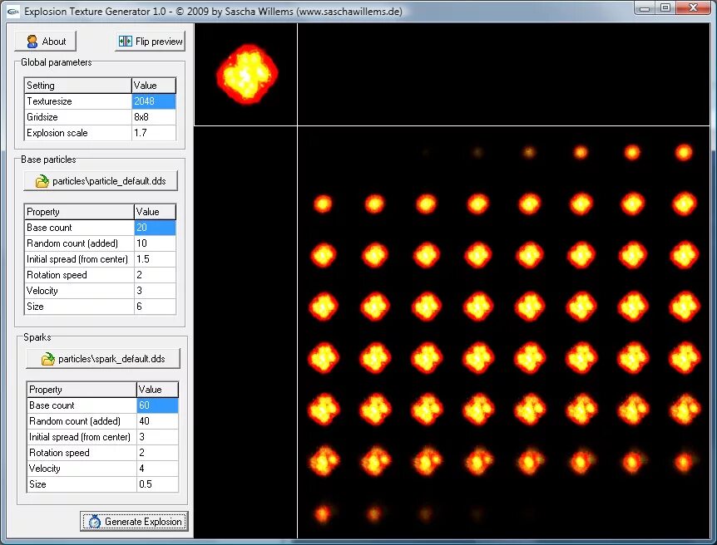Toggle Flip preview

pos(150,42)
